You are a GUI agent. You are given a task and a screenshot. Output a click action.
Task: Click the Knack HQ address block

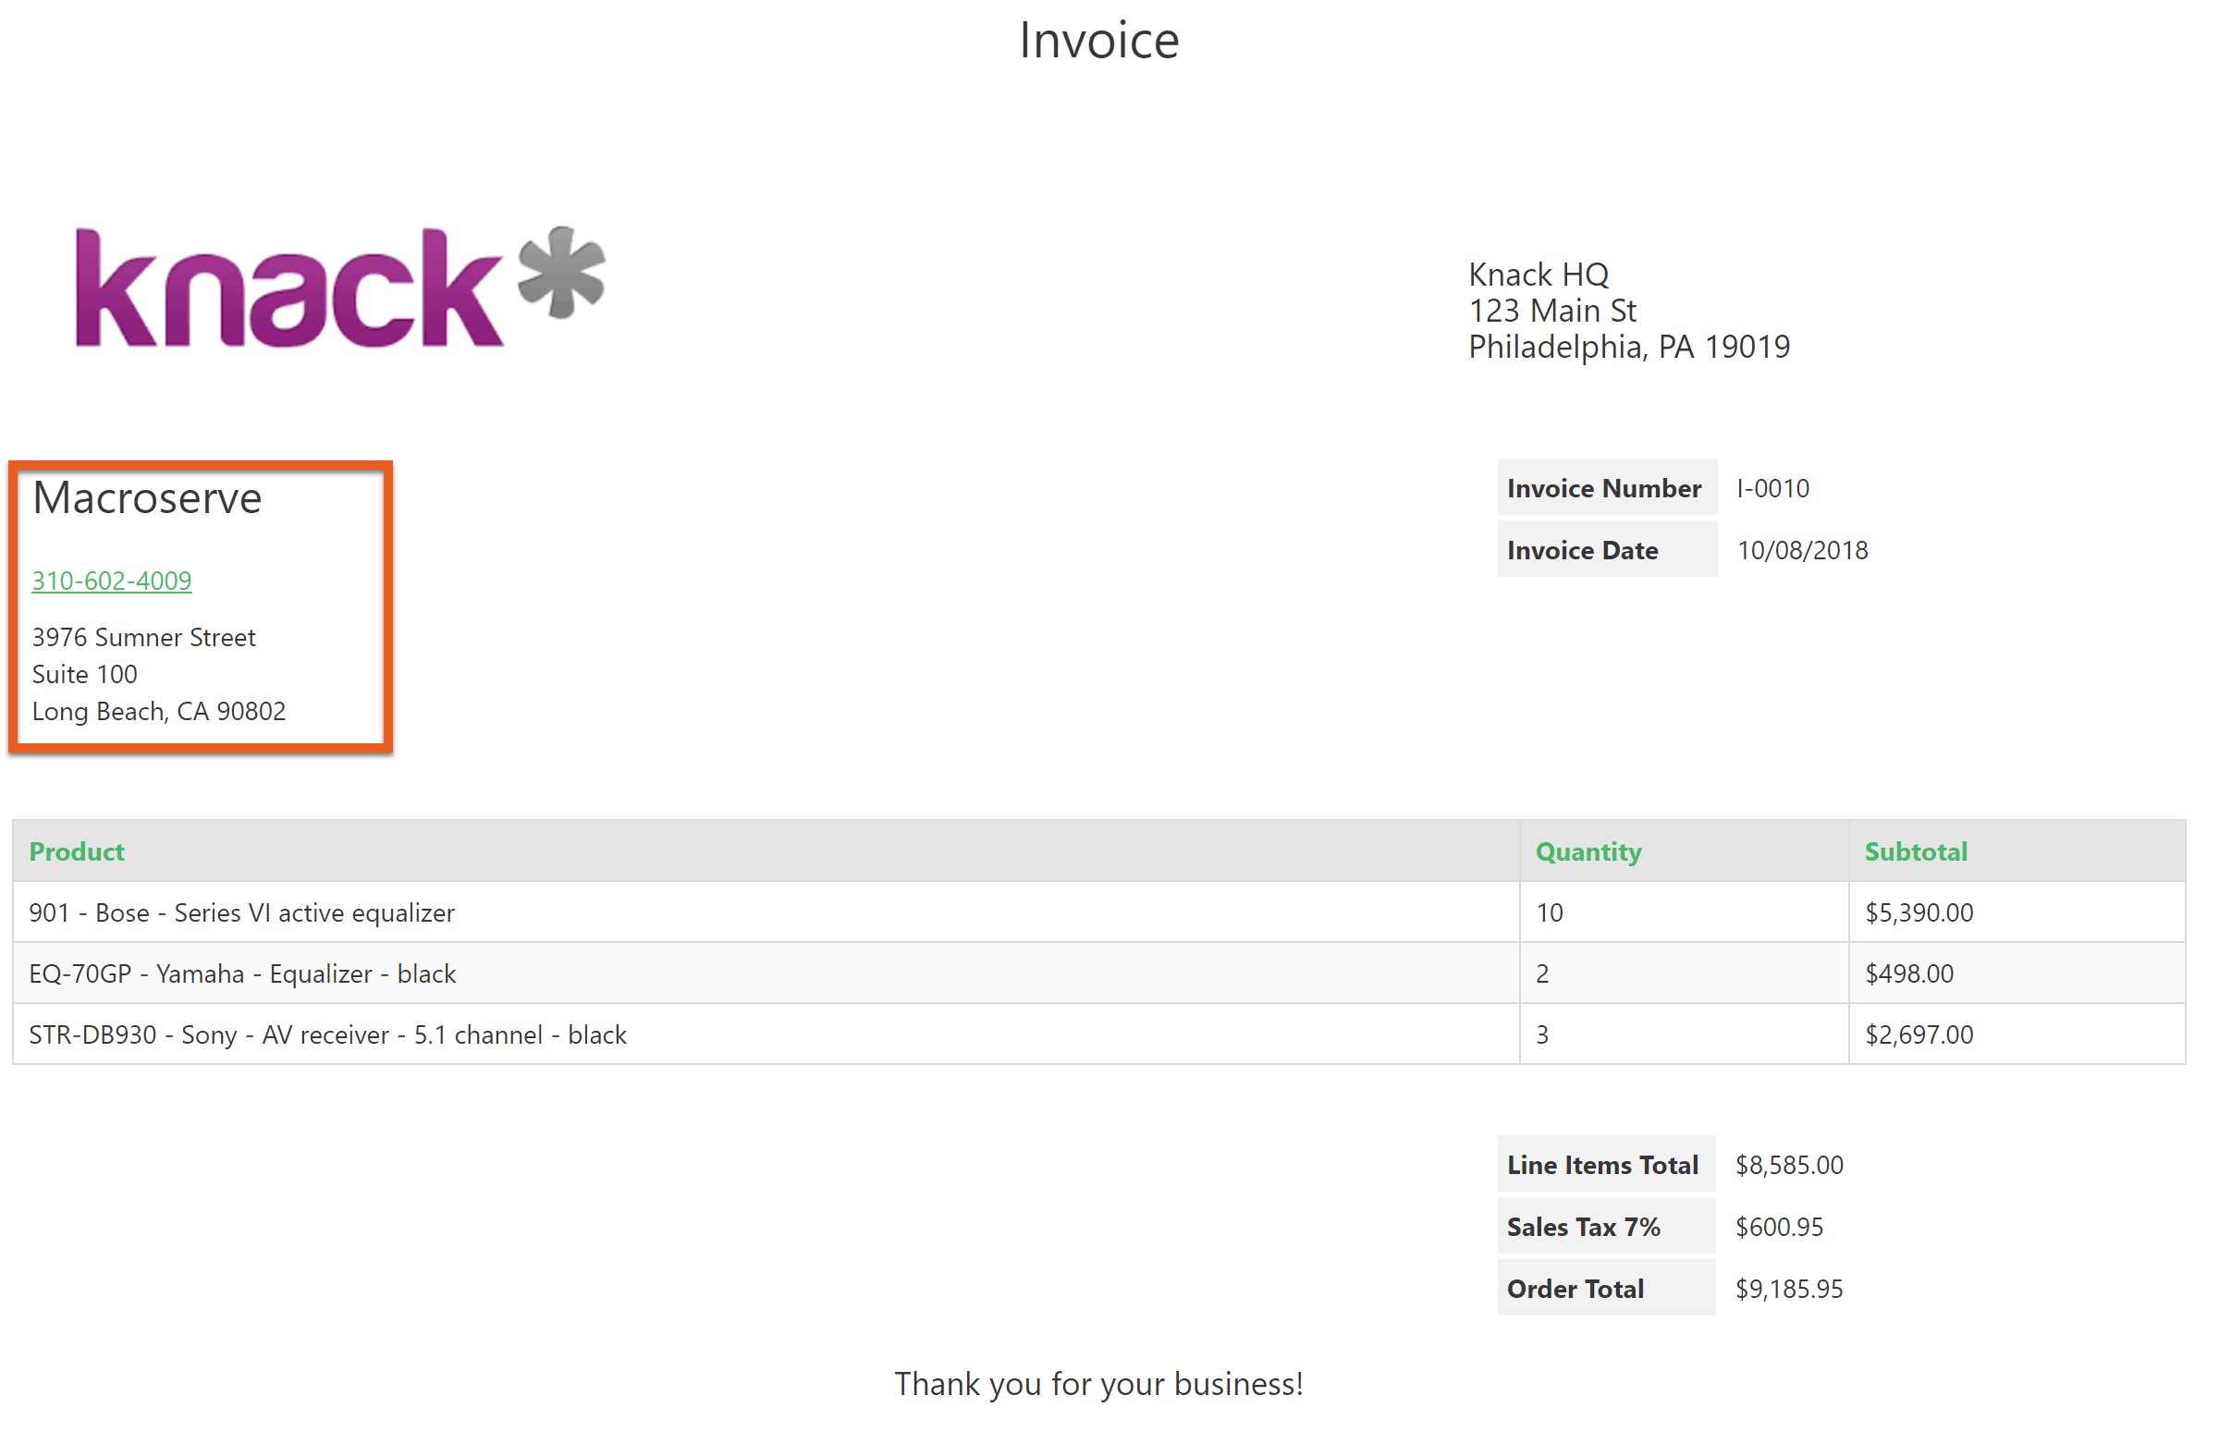[1629, 311]
